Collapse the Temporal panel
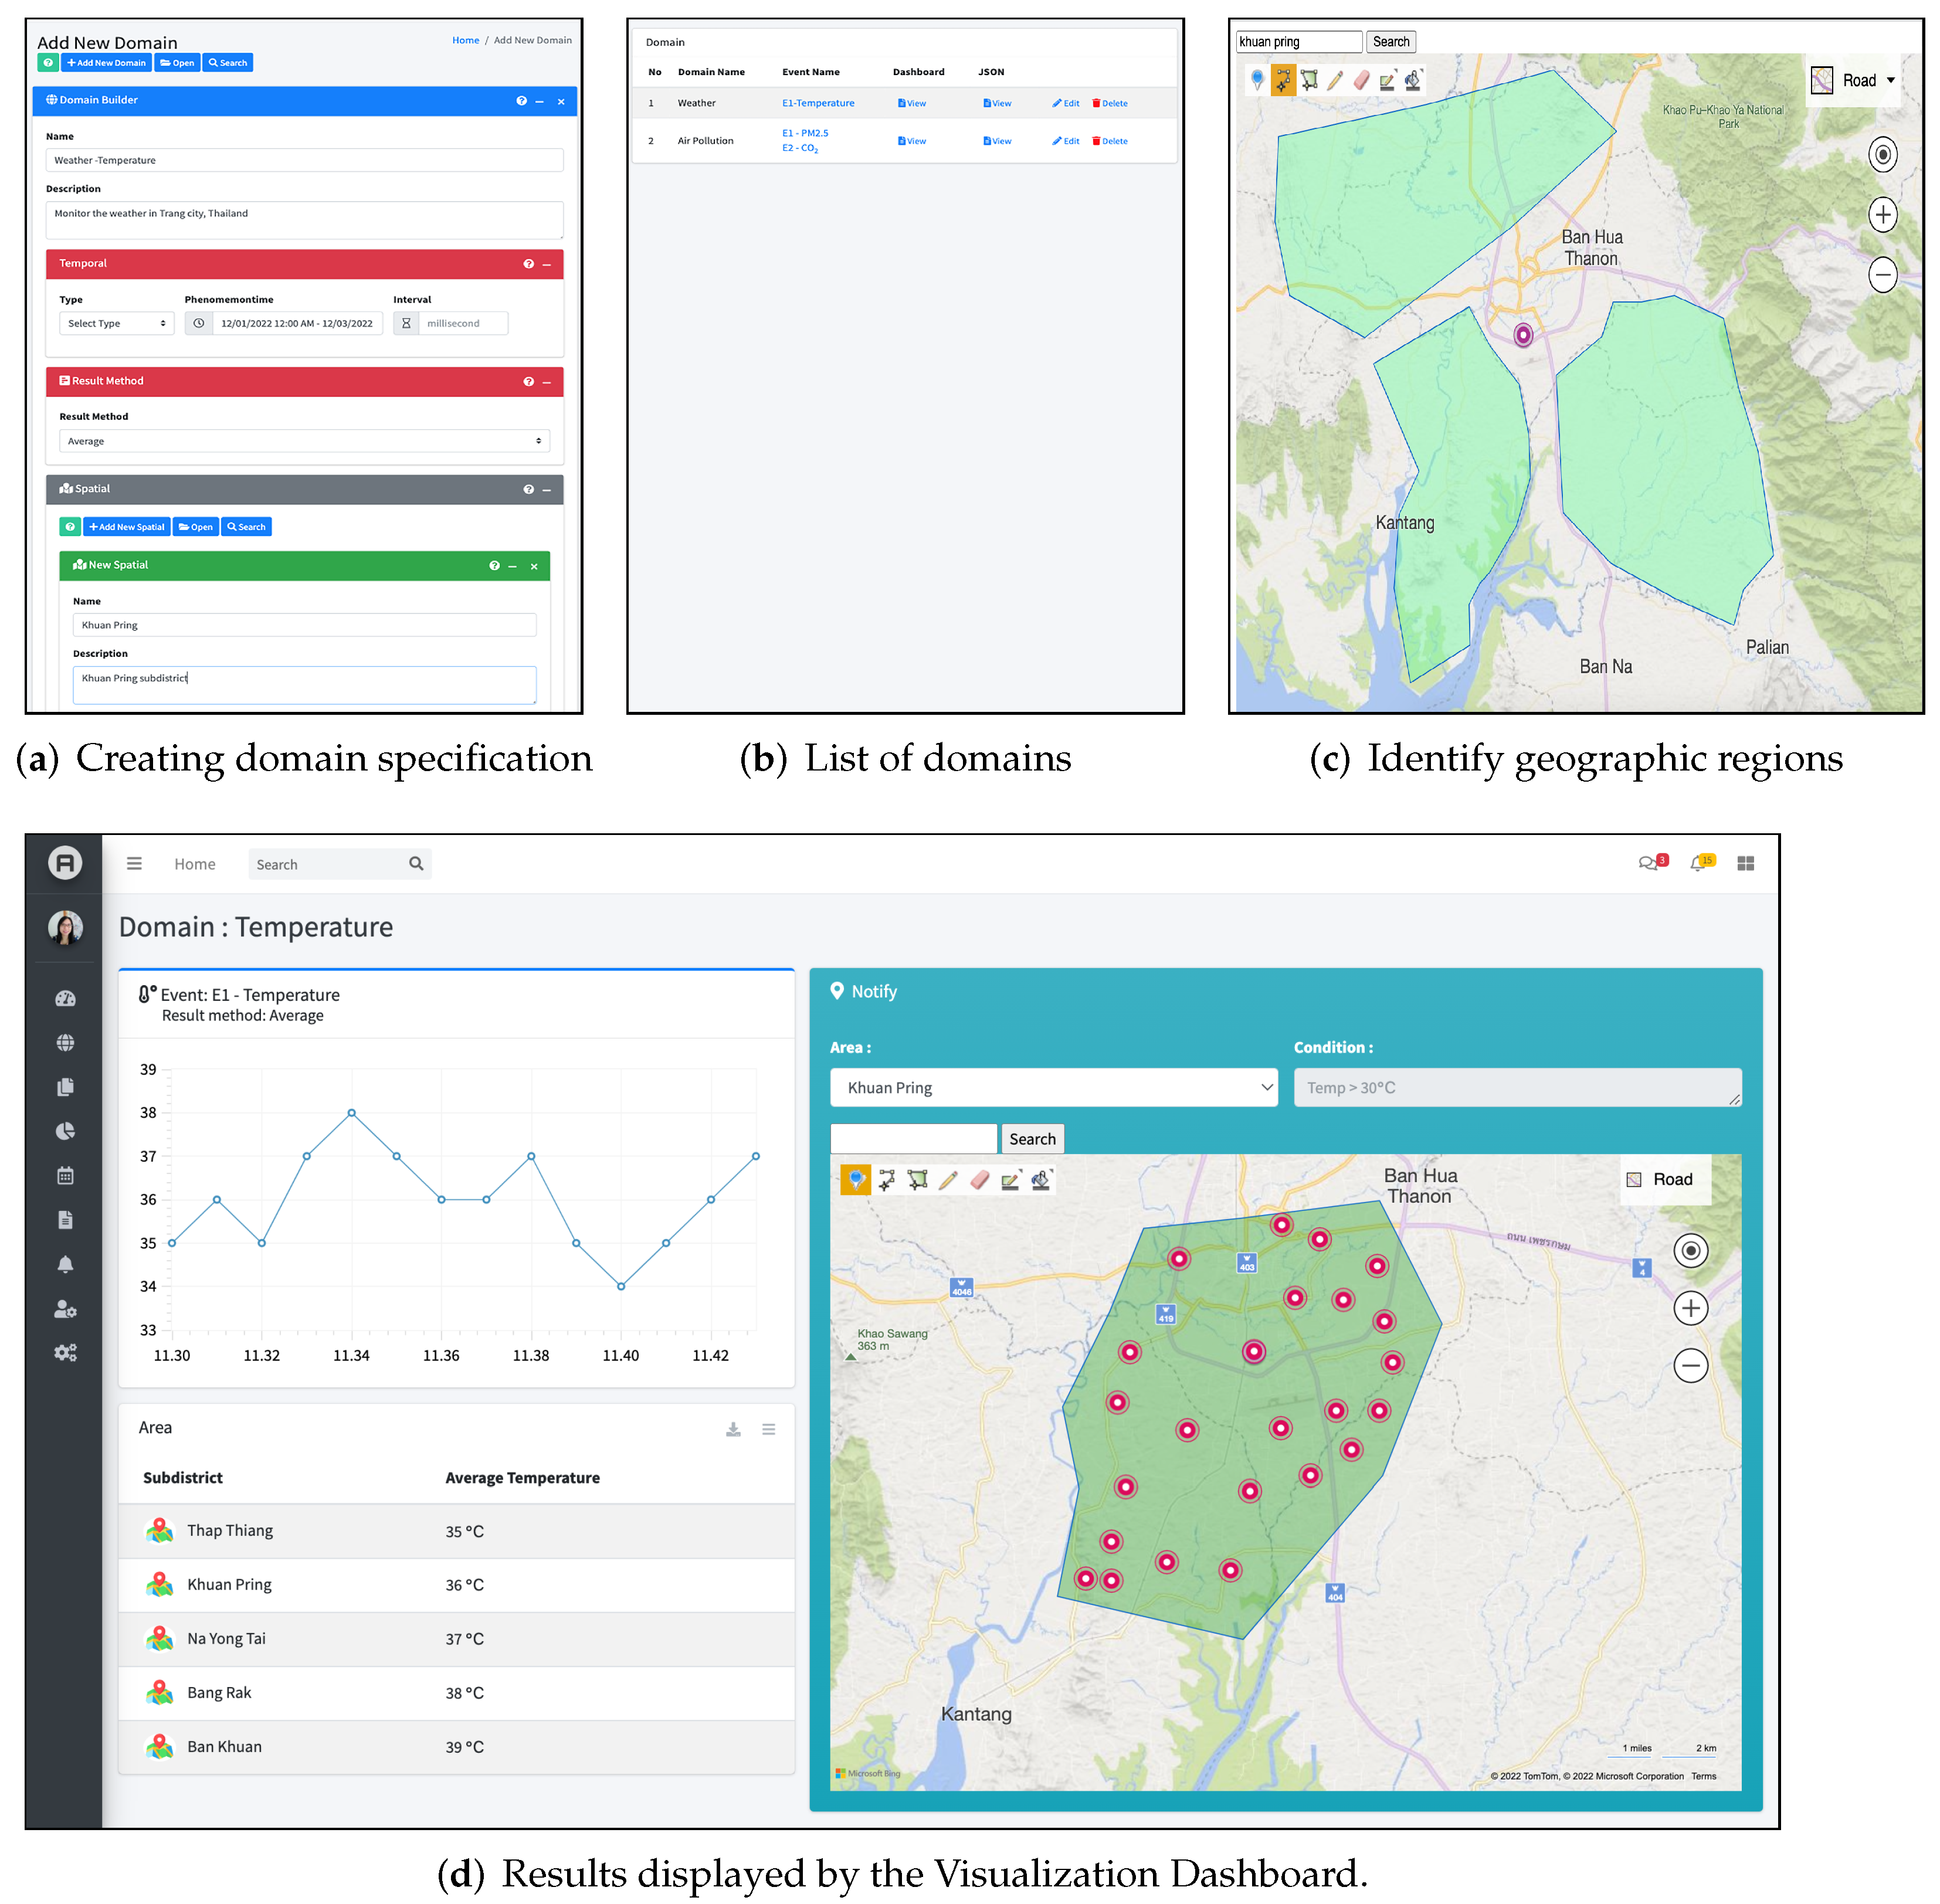This screenshot has height=1904, width=1940. tap(547, 264)
